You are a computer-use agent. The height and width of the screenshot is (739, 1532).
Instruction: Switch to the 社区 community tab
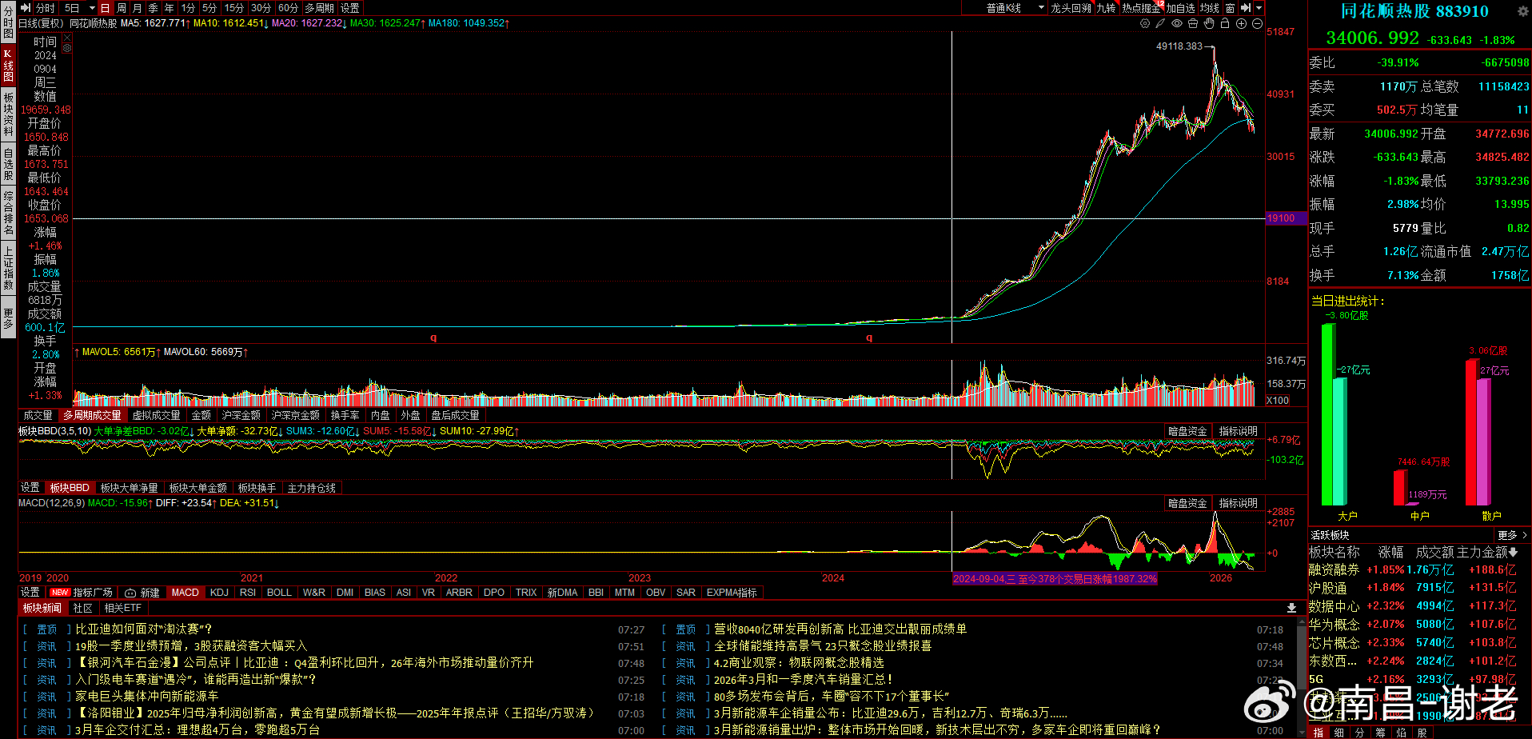[x=83, y=608]
